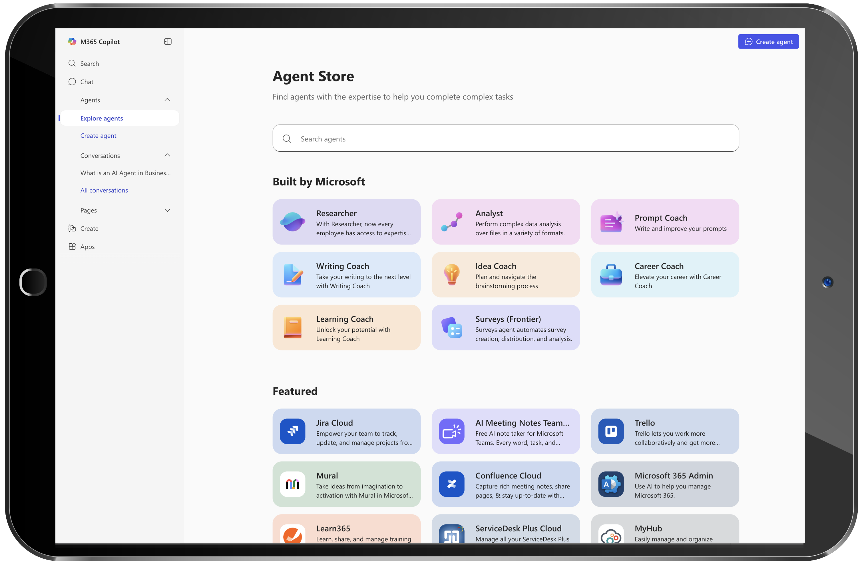This screenshot has height=565, width=864.
Task: Click the AI Meeting Notes icon
Action: tap(452, 431)
